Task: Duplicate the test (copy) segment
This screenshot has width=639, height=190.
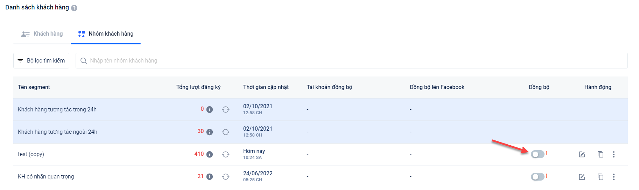Action: point(601,154)
